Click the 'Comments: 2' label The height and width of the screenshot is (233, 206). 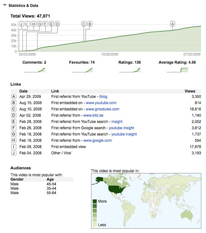pyautogui.click(x=34, y=62)
